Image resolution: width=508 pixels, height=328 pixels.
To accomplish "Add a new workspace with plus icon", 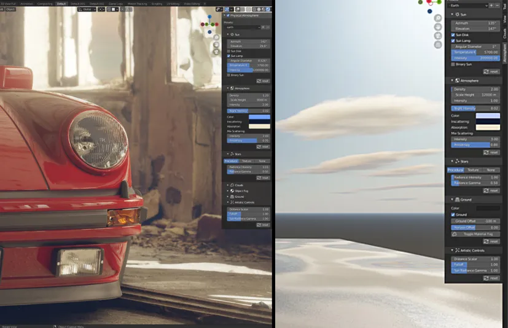I will click(205, 4).
